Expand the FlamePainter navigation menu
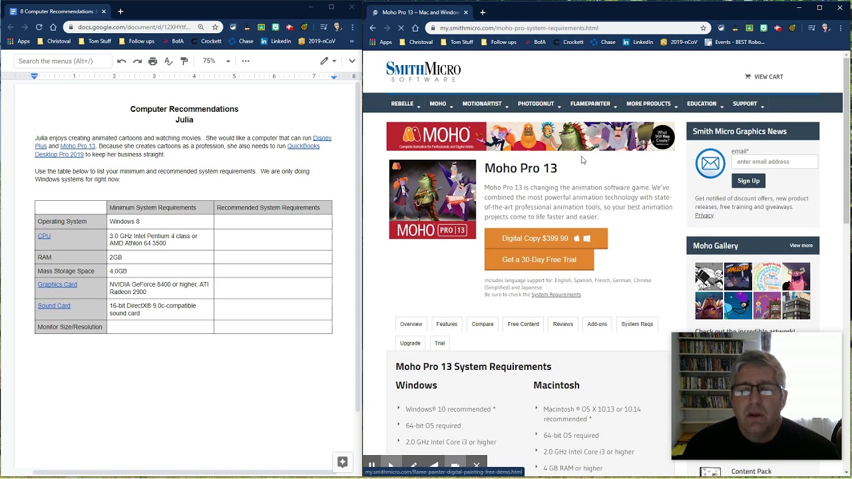Image resolution: width=852 pixels, height=479 pixels. tap(593, 104)
